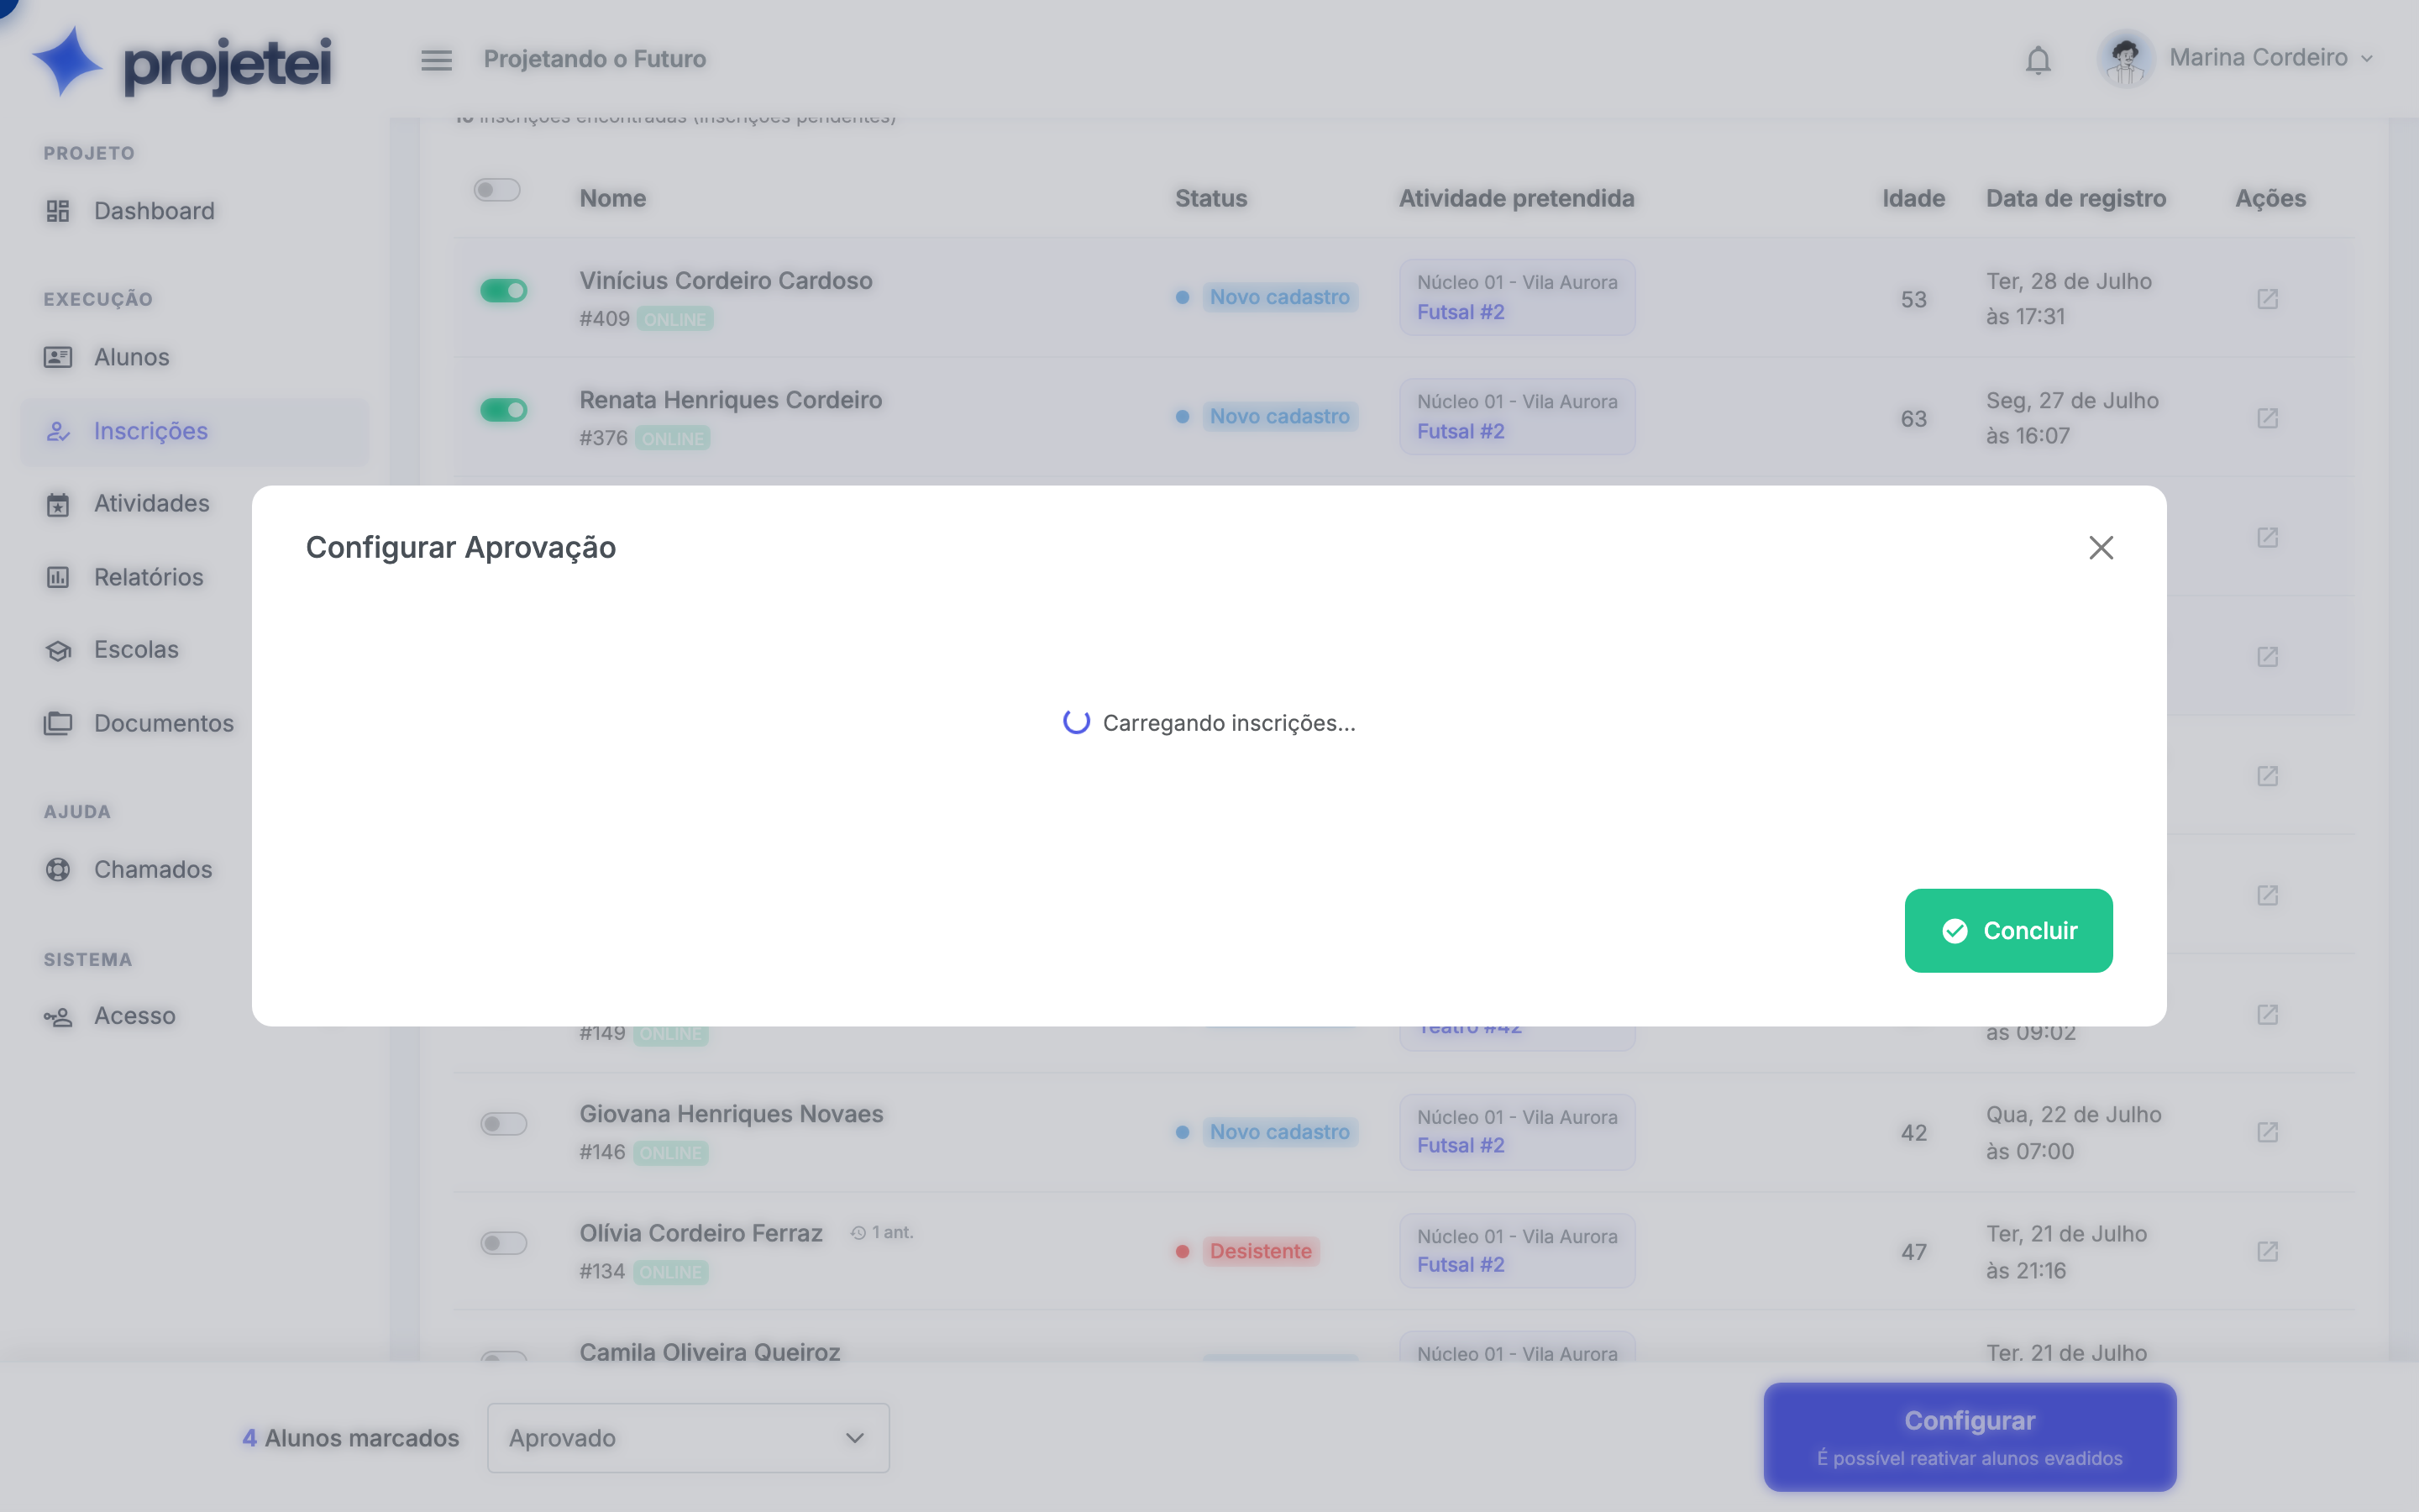Toggle off Renata Henriques Cordeiro selection switch
This screenshot has height=1512, width=2419.
504,410
